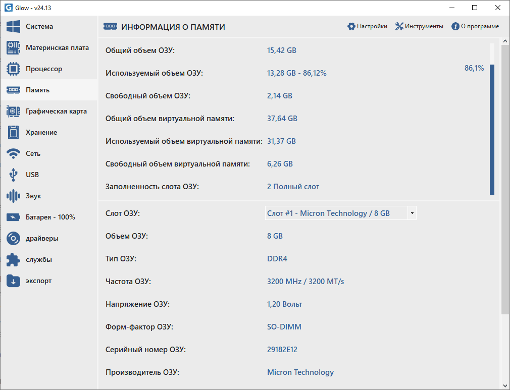Click the graphics card icon

pos(13,112)
